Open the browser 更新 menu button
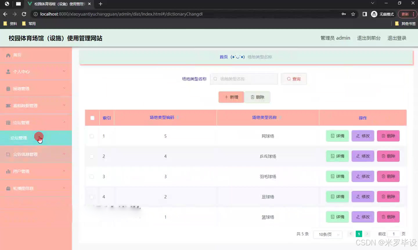 (408, 14)
